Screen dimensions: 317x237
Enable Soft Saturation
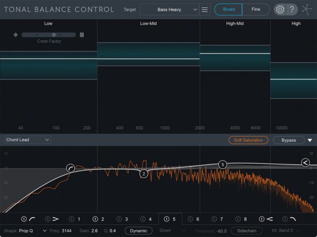click(x=248, y=140)
